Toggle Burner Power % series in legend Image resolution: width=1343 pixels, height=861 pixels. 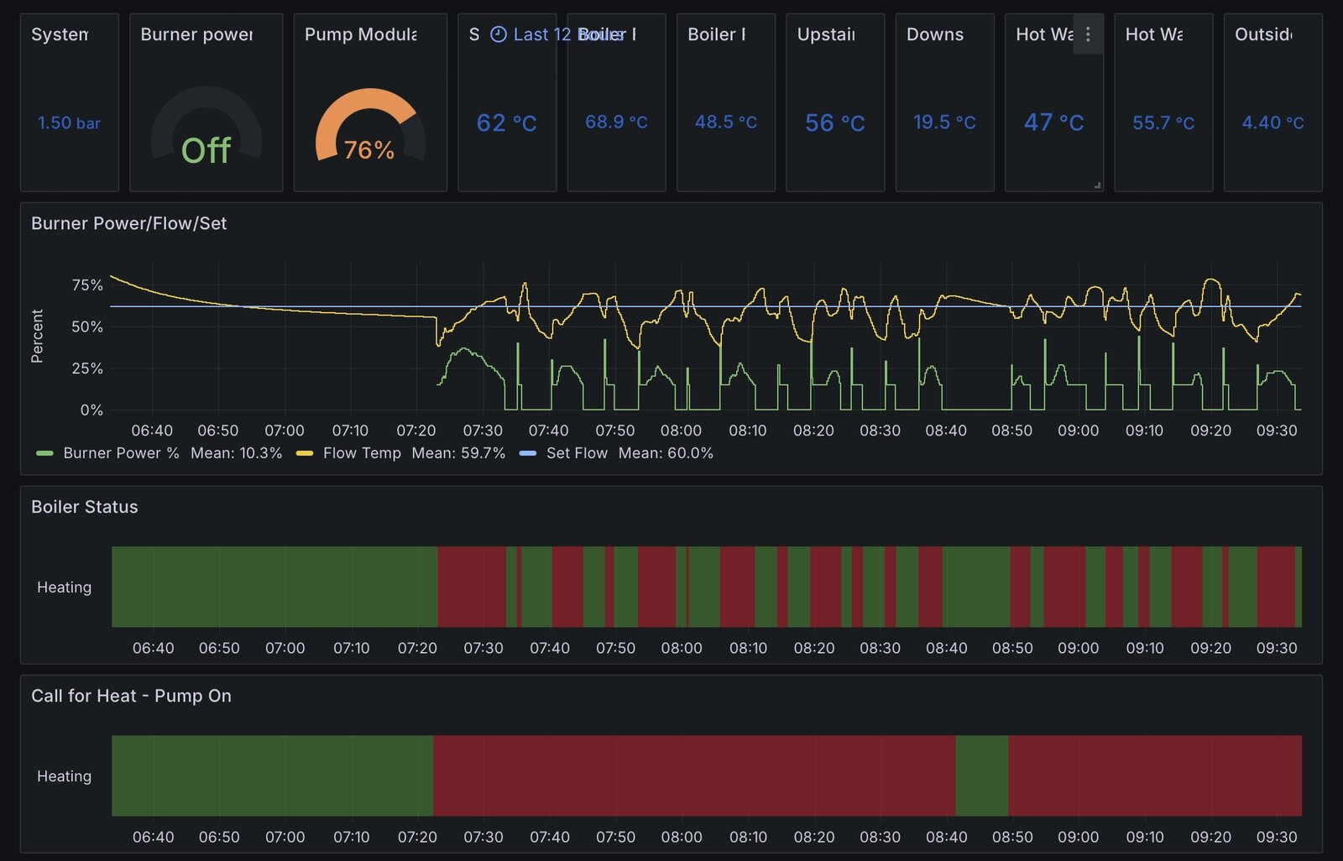coord(121,453)
